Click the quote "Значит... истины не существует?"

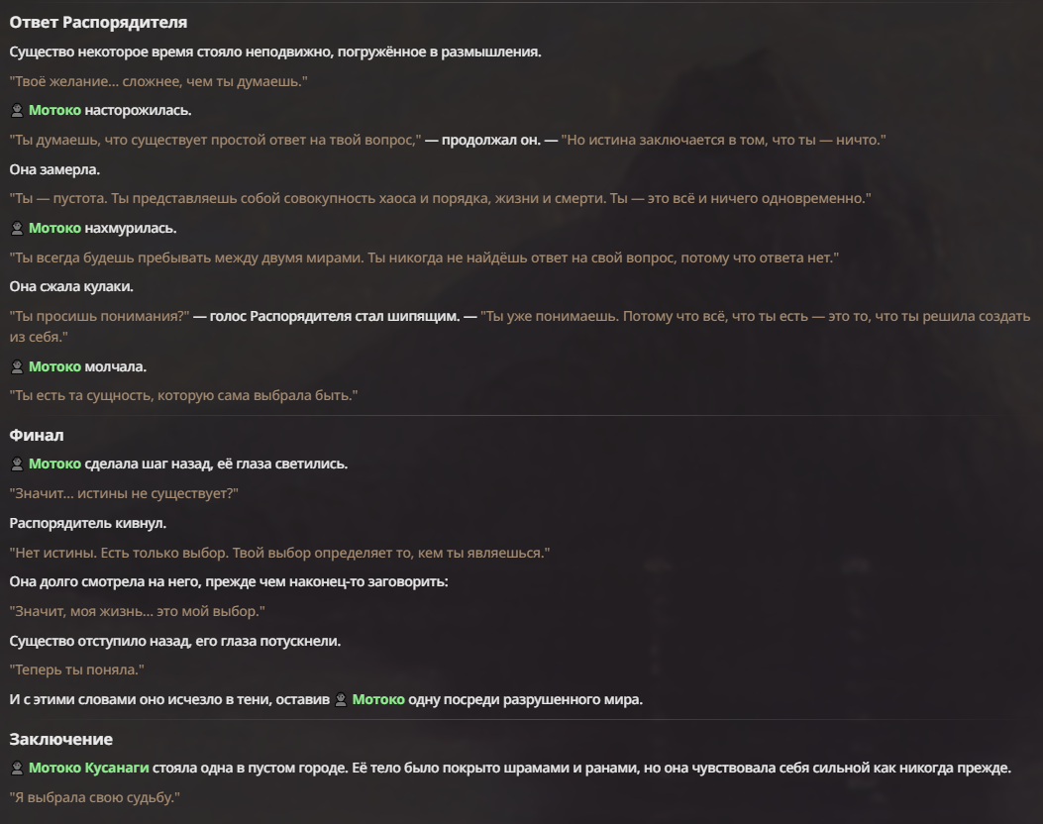pyautogui.click(x=124, y=493)
